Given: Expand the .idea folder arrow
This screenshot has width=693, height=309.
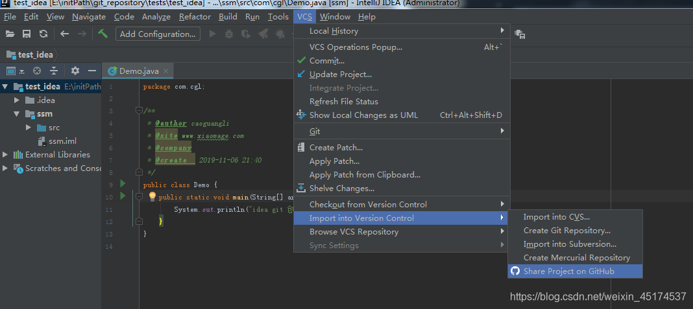Looking at the screenshot, I should 18,100.
